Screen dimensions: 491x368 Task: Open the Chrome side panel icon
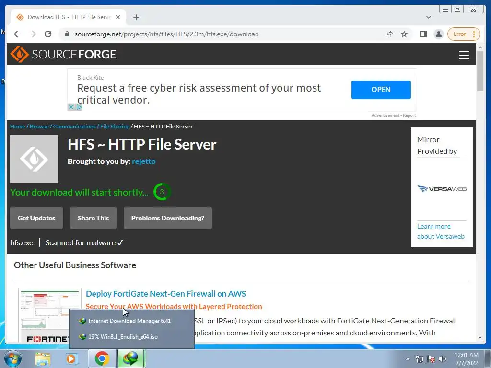click(x=423, y=34)
